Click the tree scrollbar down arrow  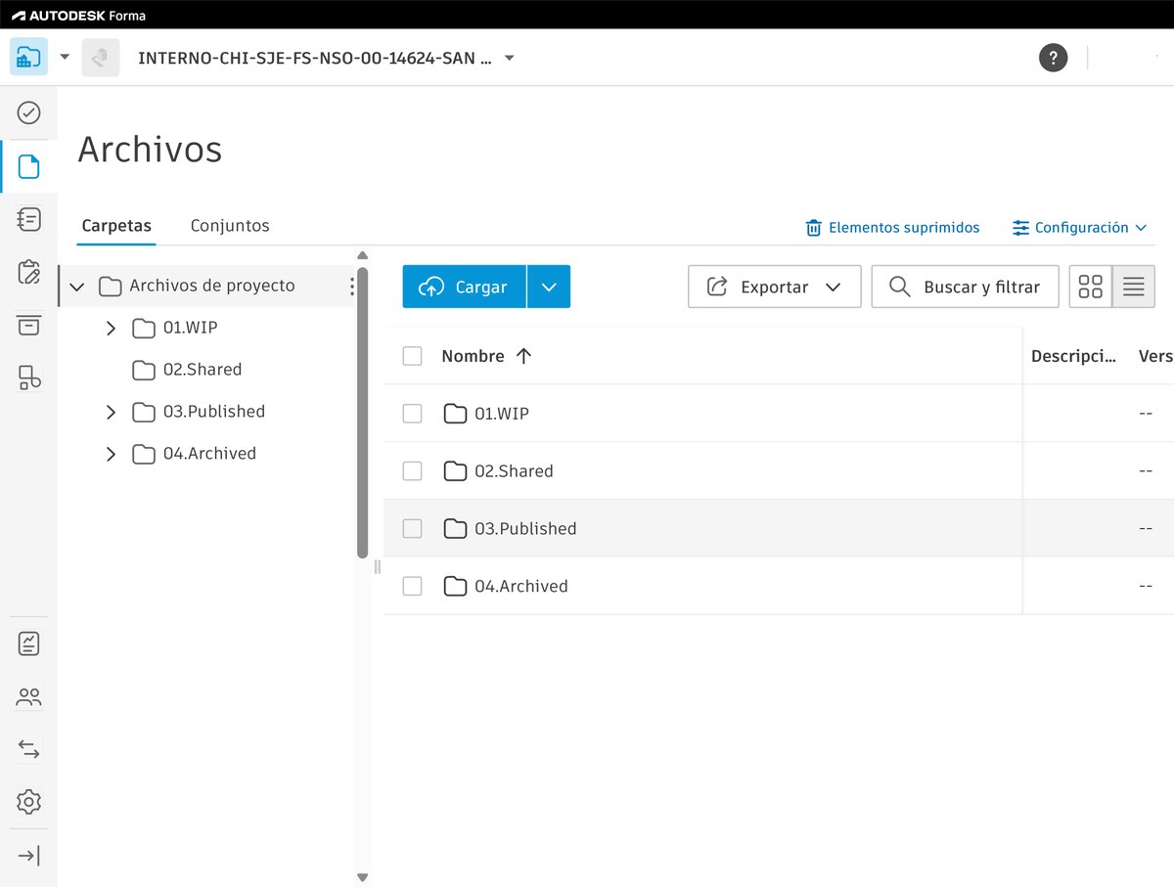click(x=363, y=877)
